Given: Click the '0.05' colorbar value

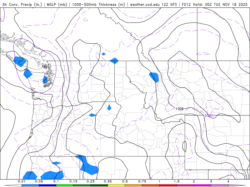Looking at the screenshot, I should [x=39, y=181].
